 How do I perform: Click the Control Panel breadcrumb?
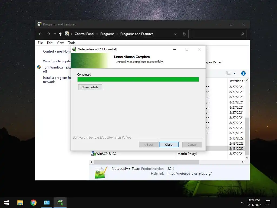coord(84,34)
